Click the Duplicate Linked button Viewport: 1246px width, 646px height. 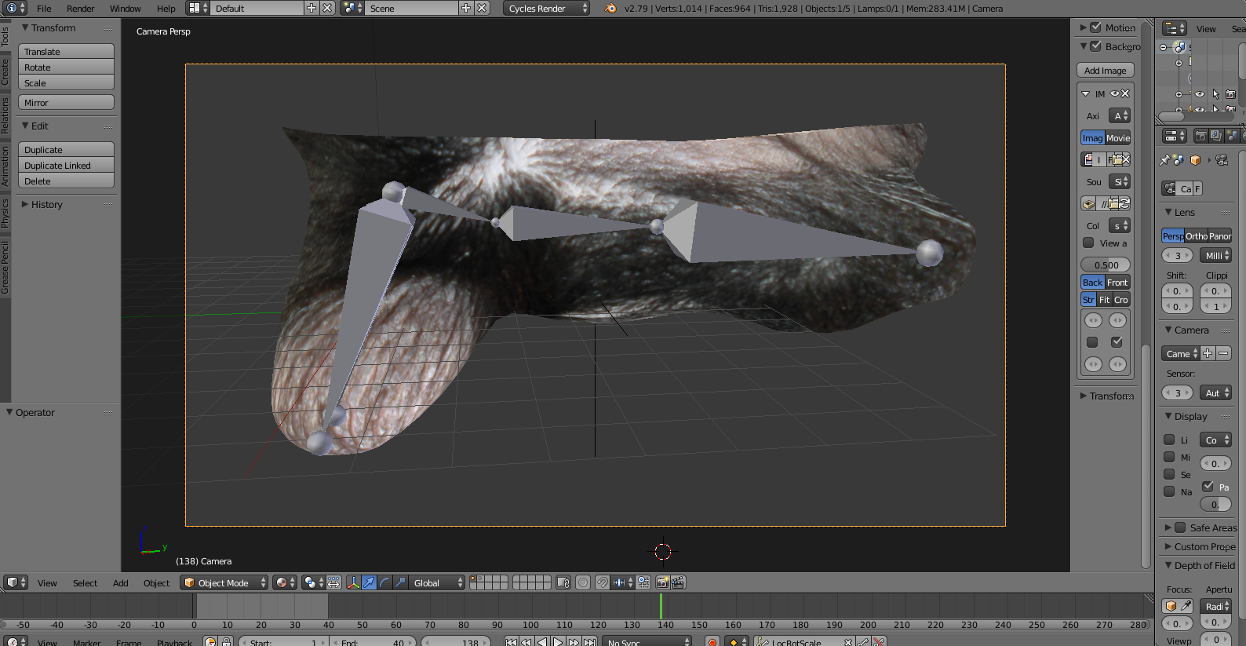click(66, 166)
